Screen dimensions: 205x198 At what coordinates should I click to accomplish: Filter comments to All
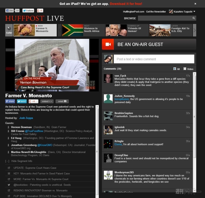(177, 69)
